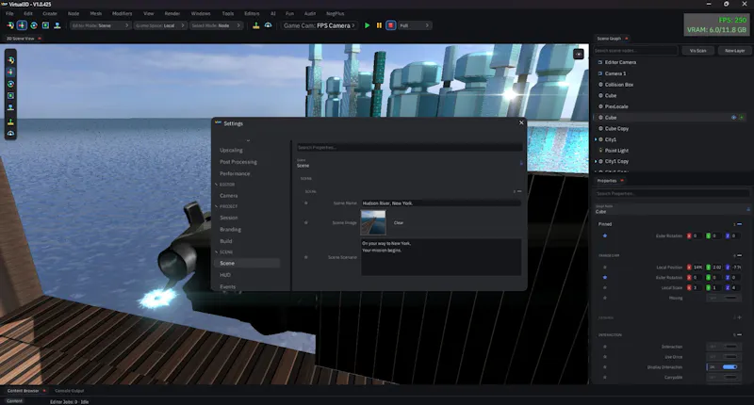Open the File menu
The height and width of the screenshot is (405, 754).
coord(9,13)
